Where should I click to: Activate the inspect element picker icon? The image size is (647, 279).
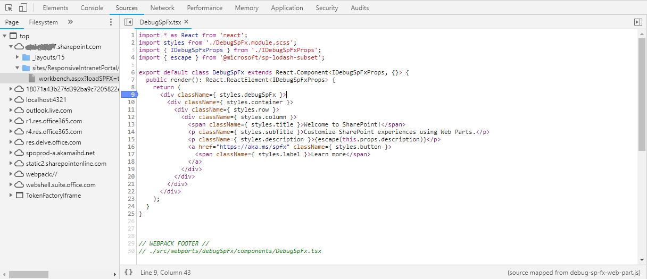click(x=9, y=8)
